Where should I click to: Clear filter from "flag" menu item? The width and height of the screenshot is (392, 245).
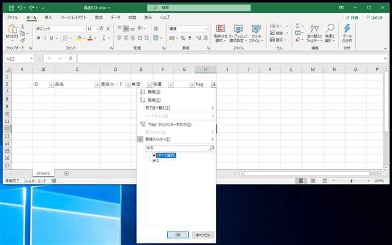[x=176, y=125]
